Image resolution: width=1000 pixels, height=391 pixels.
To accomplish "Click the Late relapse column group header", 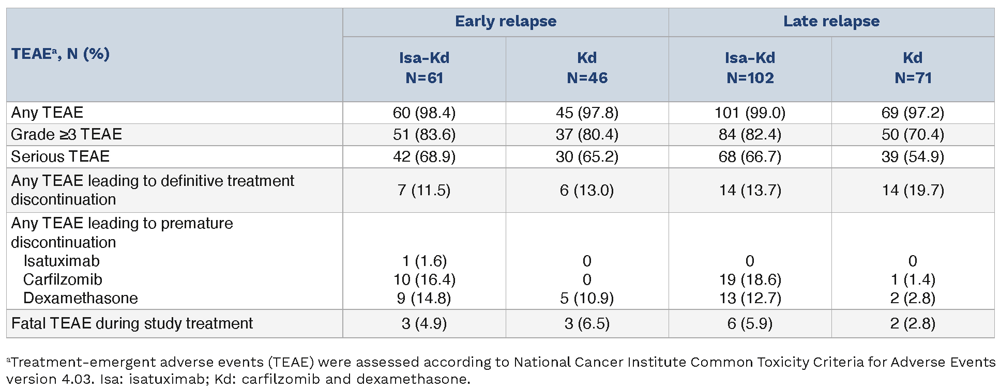I will [x=831, y=22].
